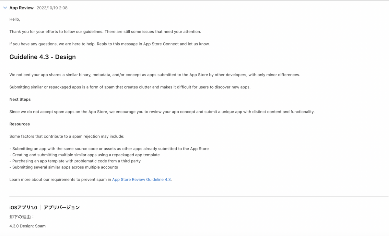The image size is (389, 236).
Task: Click the 4.3.0 Design: Spam reason text
Action: (28, 226)
